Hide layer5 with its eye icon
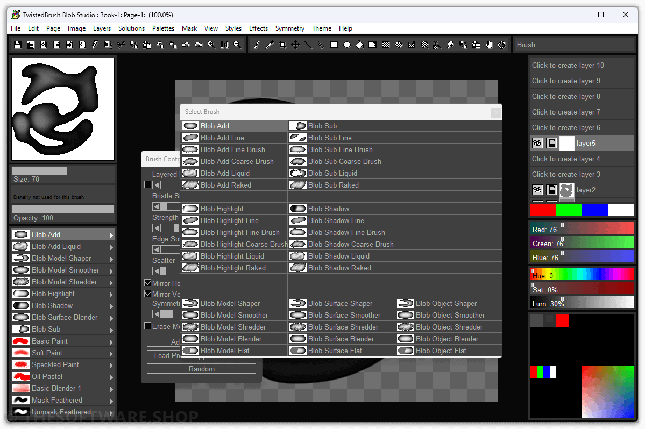Screen dimensions: 645x429 537,143
